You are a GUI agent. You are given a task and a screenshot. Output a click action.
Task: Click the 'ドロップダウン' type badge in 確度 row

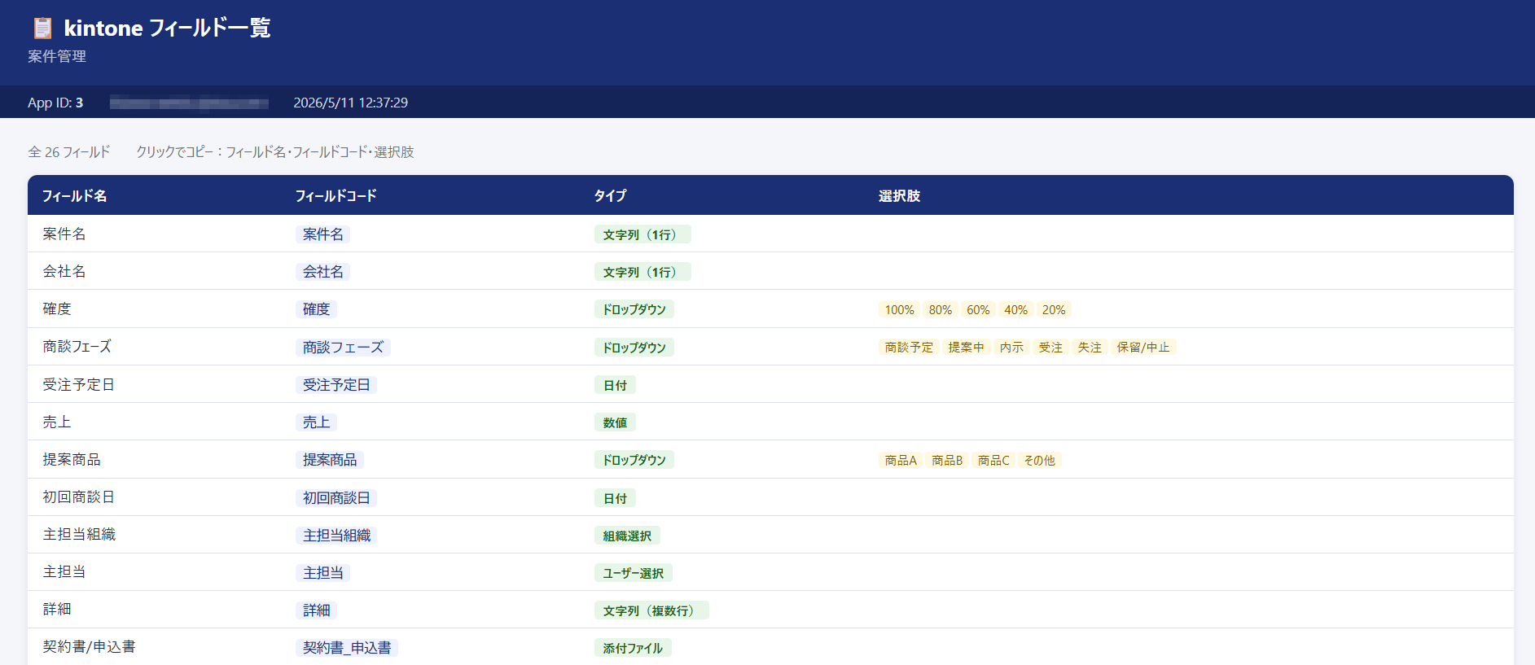pos(634,309)
